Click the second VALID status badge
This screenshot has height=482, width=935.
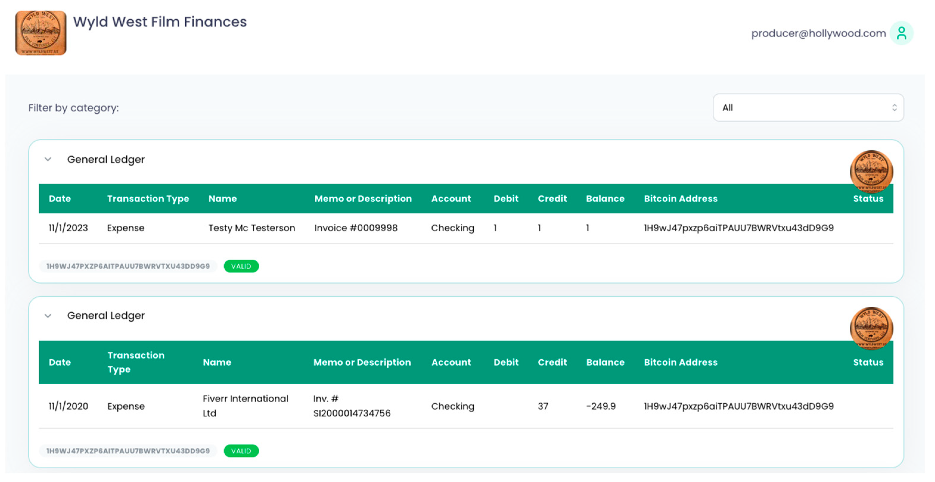click(x=241, y=451)
